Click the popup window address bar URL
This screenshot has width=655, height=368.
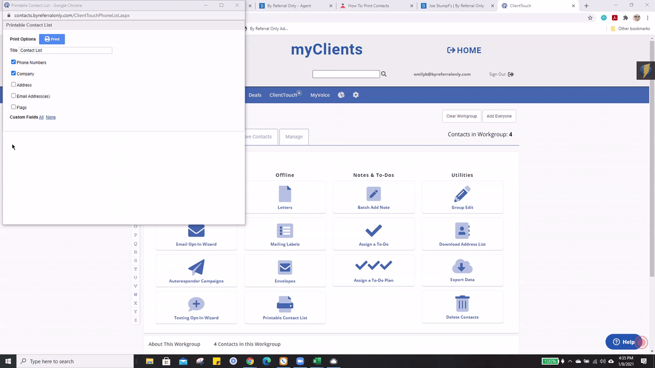pyautogui.click(x=72, y=15)
